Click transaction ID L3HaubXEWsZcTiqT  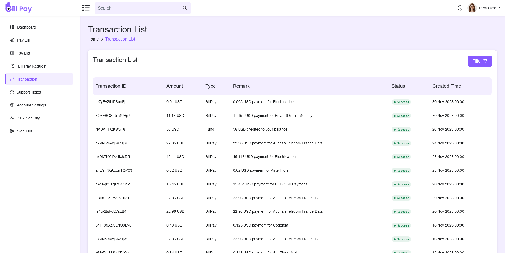(113, 198)
